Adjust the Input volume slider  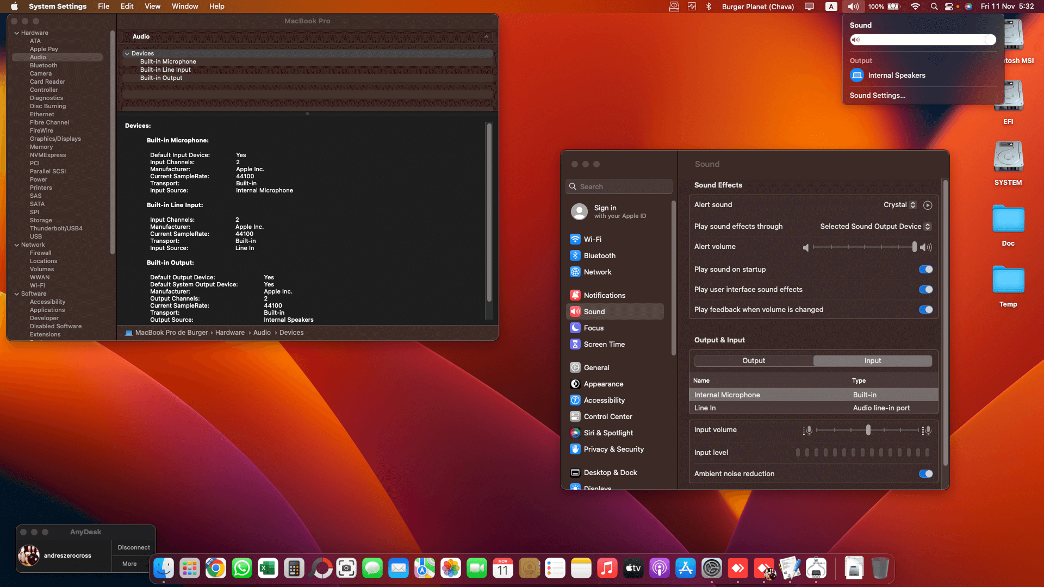click(868, 430)
